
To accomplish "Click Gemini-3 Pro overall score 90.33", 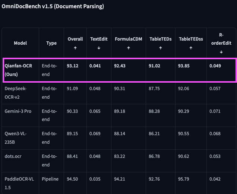I will coord(72,111).
